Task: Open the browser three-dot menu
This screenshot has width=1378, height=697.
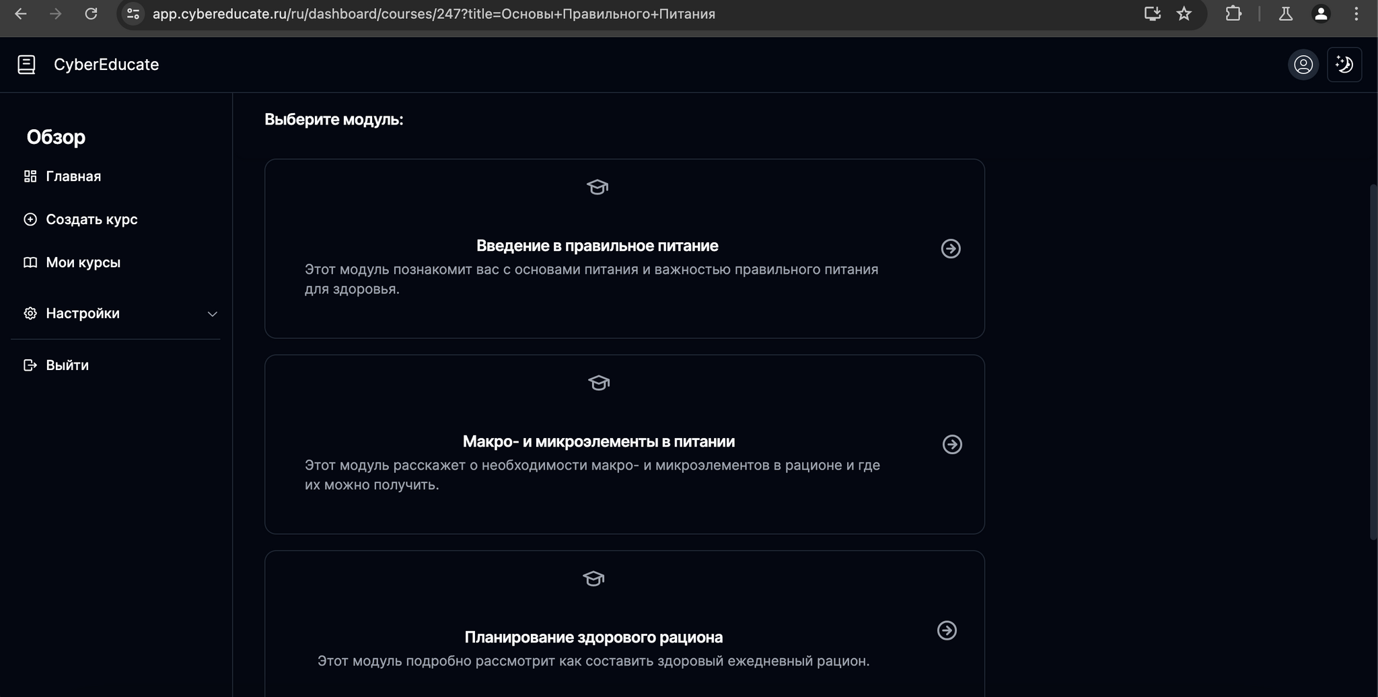Action: pos(1356,13)
